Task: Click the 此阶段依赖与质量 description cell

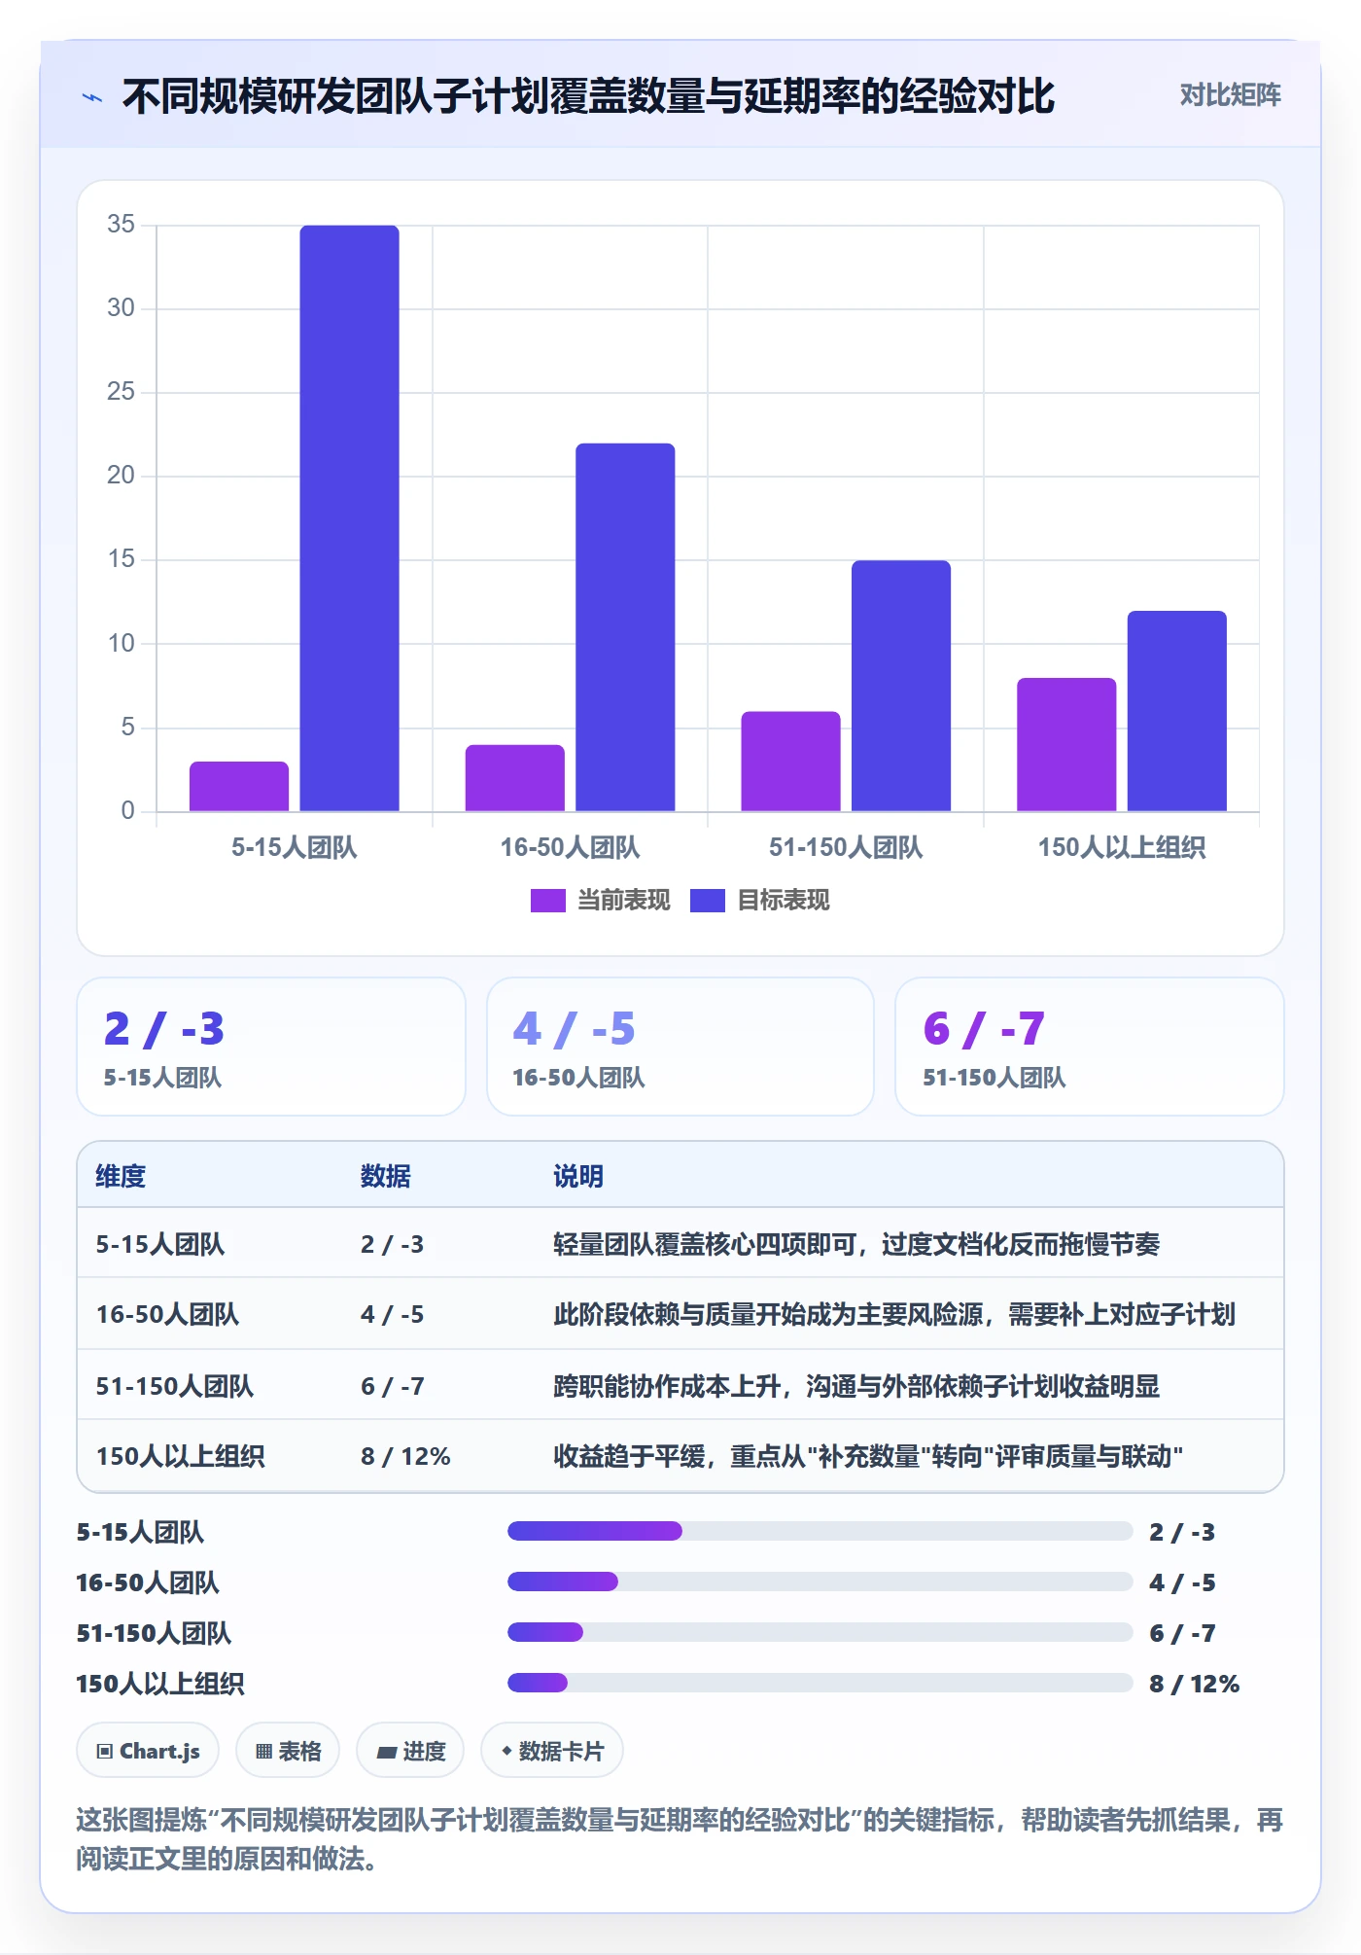Action: [894, 1314]
